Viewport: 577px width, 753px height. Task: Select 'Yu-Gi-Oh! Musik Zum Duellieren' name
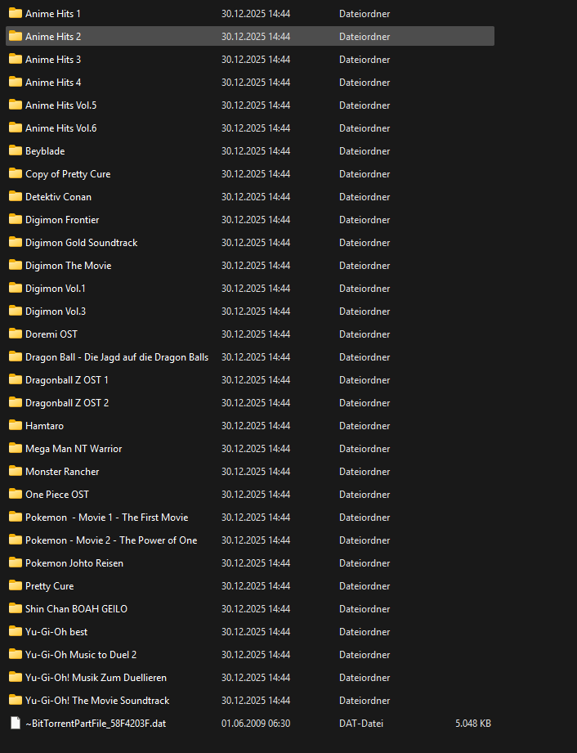tap(96, 678)
